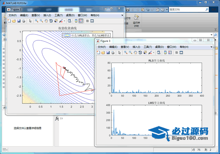Open 窗口(W) menu in Figure 2

82,15
